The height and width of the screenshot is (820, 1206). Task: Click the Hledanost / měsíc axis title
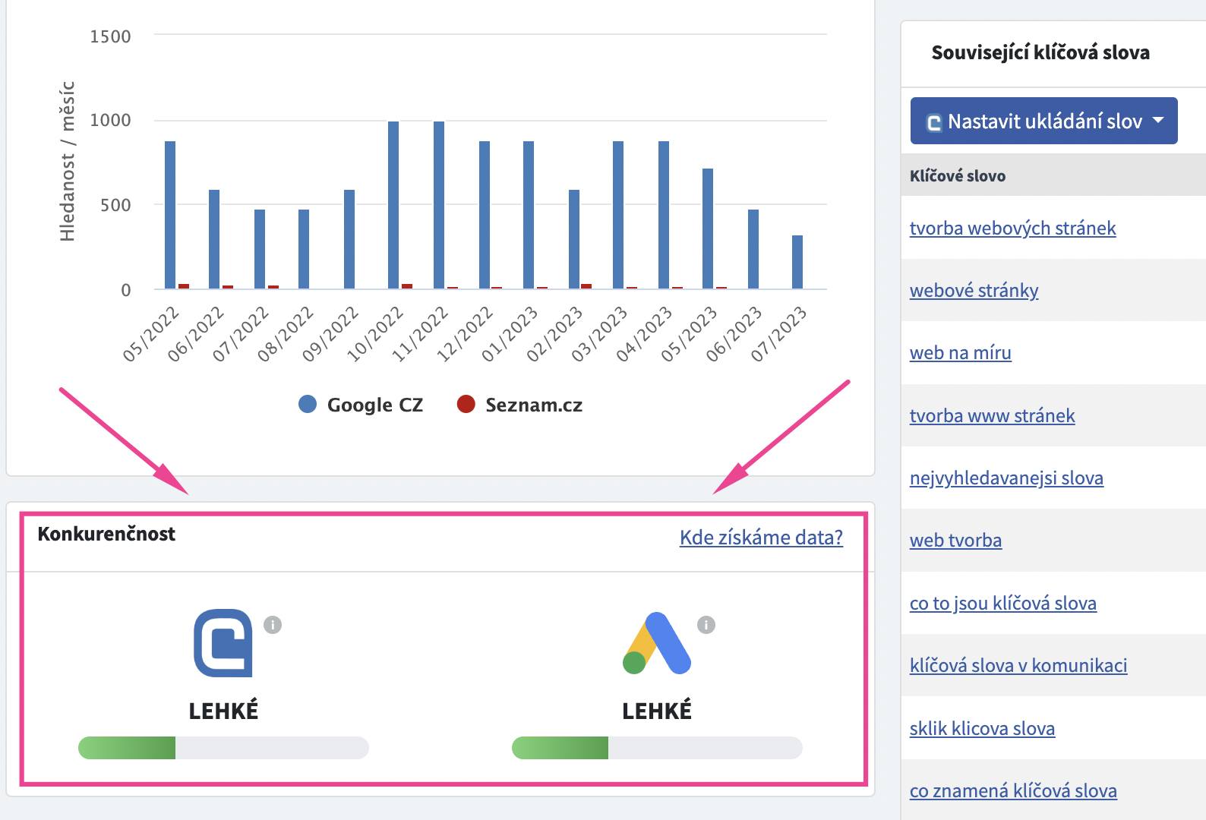[68, 161]
